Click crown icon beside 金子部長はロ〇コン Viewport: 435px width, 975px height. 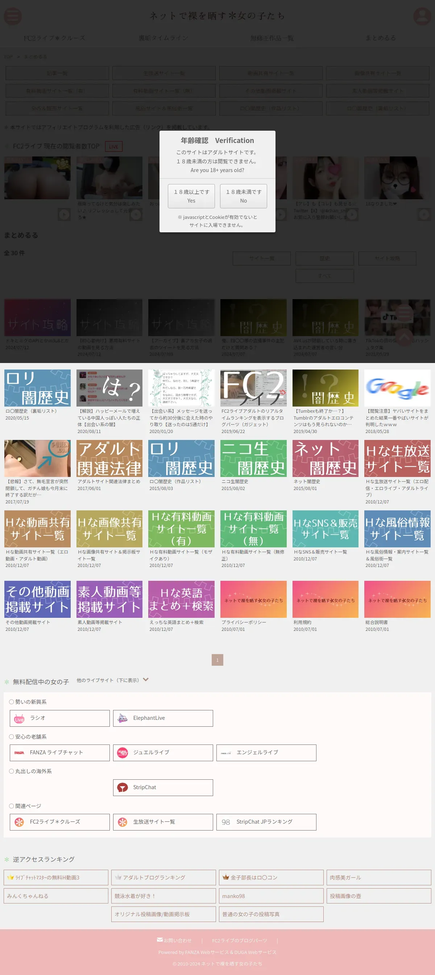(226, 877)
